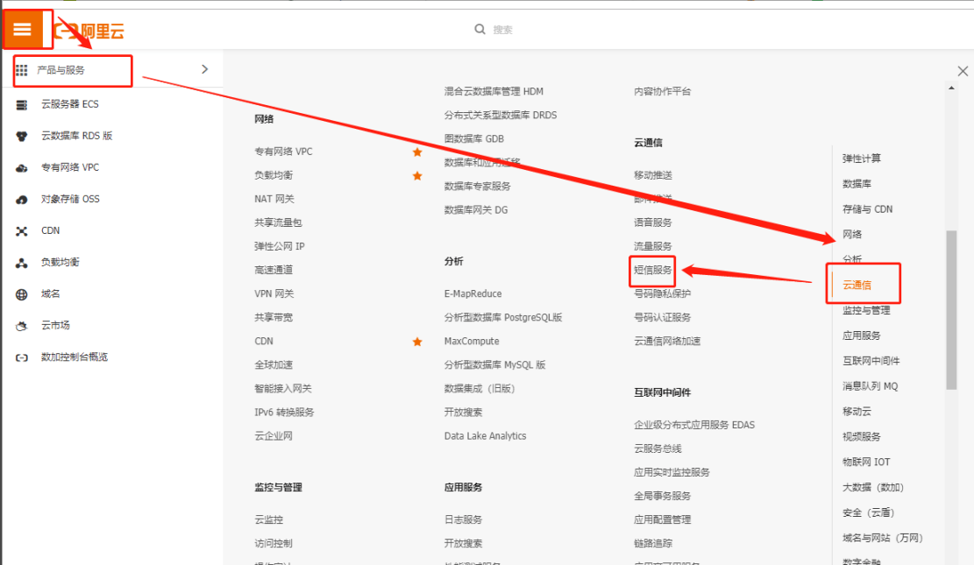974x565 pixels.
Task: Click the 专有网络 VPC cloud icon
Action: click(22, 167)
